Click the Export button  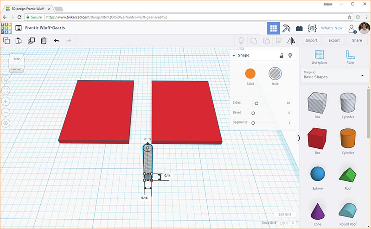334,41
